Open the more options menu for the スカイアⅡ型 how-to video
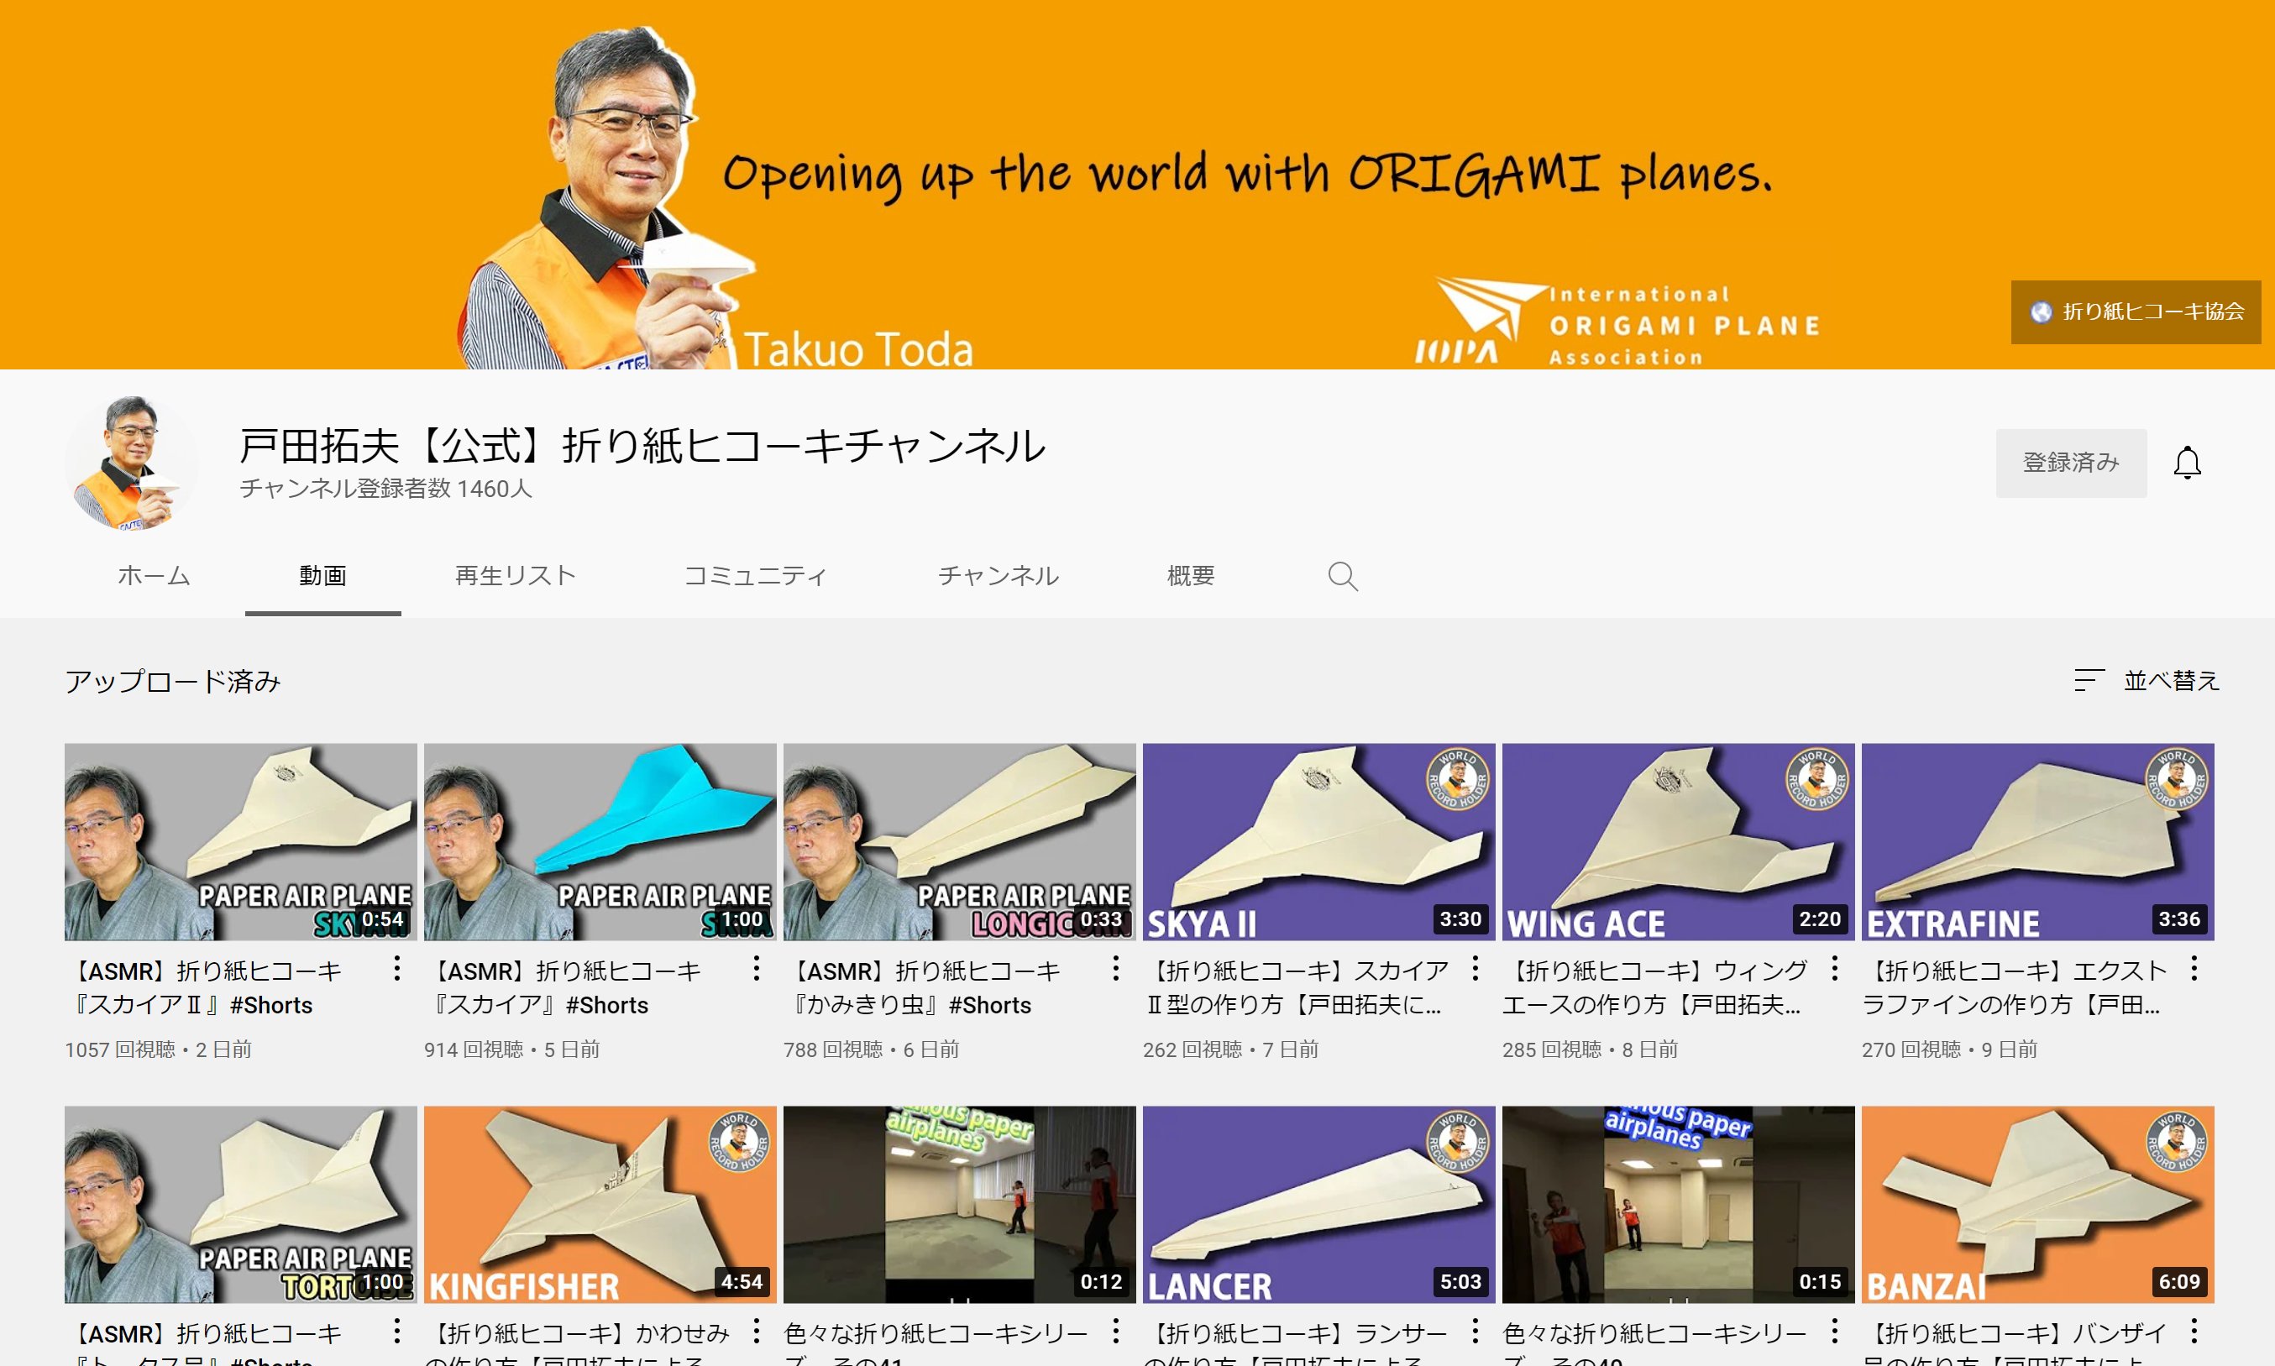This screenshot has width=2275, height=1366. tap(1475, 968)
